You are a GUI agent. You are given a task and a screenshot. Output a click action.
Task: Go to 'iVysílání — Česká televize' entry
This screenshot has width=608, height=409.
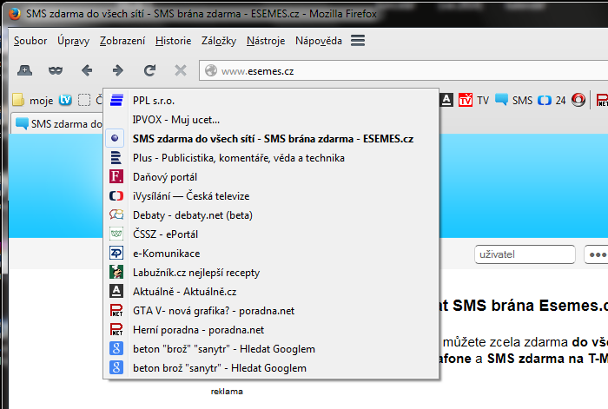(271, 195)
